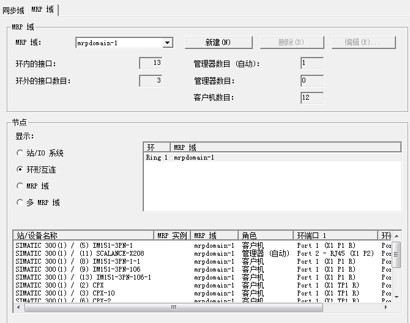Click the node table vertical scrollbar up arrow
Image resolution: width=410 pixels, height=323 pixels.
pos(397,236)
